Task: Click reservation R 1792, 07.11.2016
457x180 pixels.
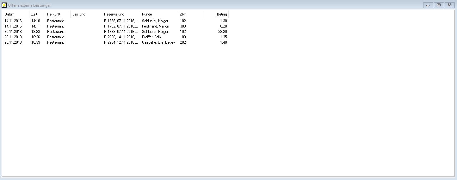Action: 121,26
